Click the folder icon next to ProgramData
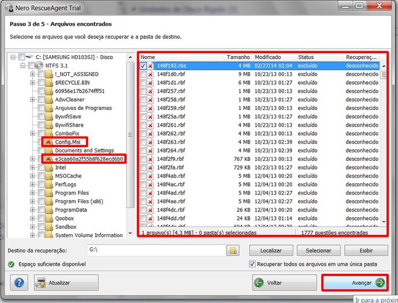 point(49,210)
